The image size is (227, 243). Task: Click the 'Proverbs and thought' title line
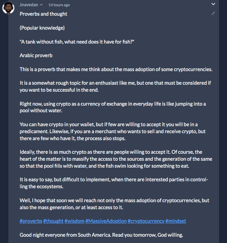pyautogui.click(x=44, y=14)
